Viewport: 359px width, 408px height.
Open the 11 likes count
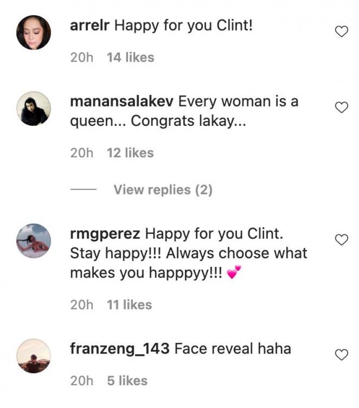tap(129, 305)
